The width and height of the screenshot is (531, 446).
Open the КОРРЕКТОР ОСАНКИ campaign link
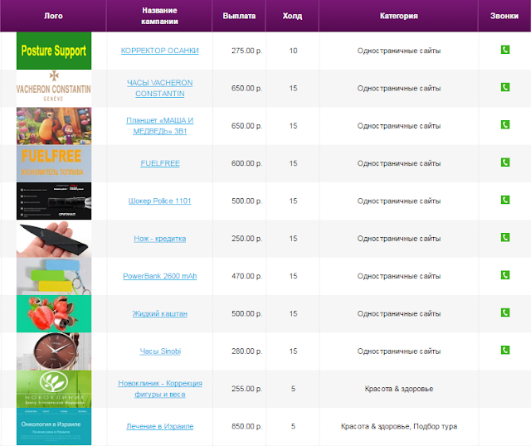(160, 51)
